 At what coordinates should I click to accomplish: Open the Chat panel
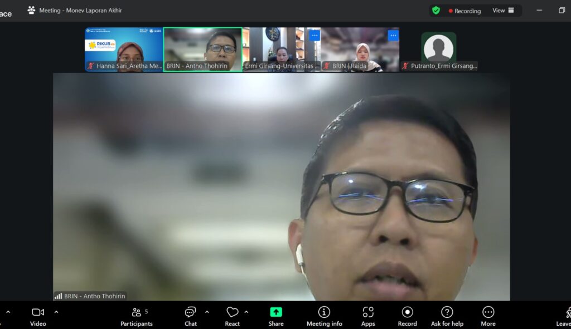coord(191,316)
